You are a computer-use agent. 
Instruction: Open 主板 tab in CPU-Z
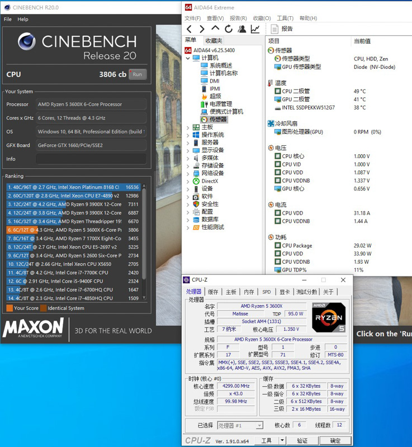point(231,292)
